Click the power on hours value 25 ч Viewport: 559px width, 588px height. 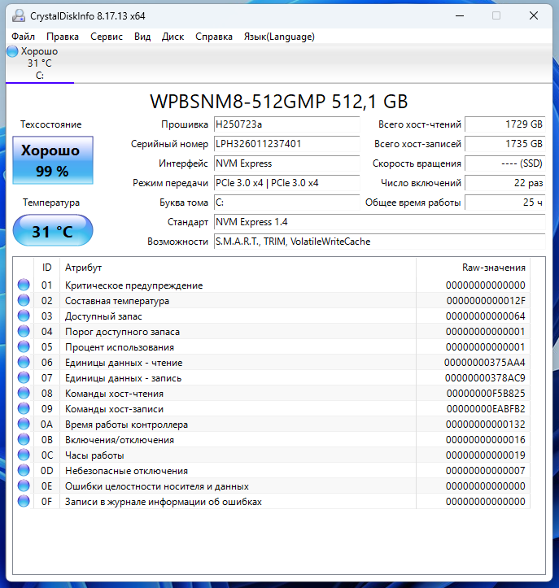pos(504,203)
